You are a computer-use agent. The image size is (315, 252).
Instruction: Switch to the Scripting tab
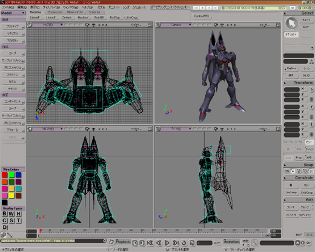[x=94, y=12]
